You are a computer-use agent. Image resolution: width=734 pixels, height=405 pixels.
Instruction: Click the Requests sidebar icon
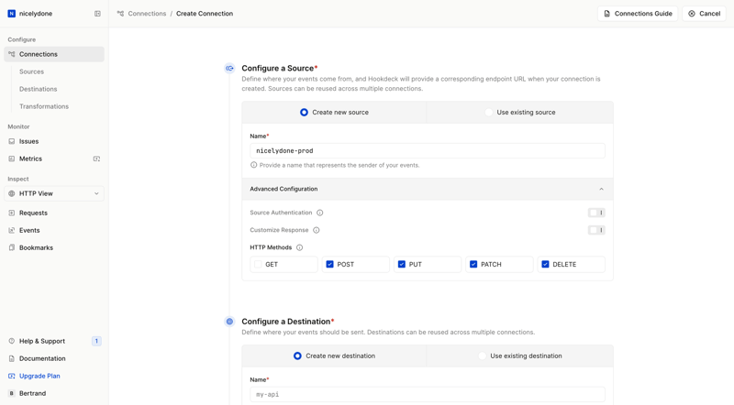(x=12, y=213)
